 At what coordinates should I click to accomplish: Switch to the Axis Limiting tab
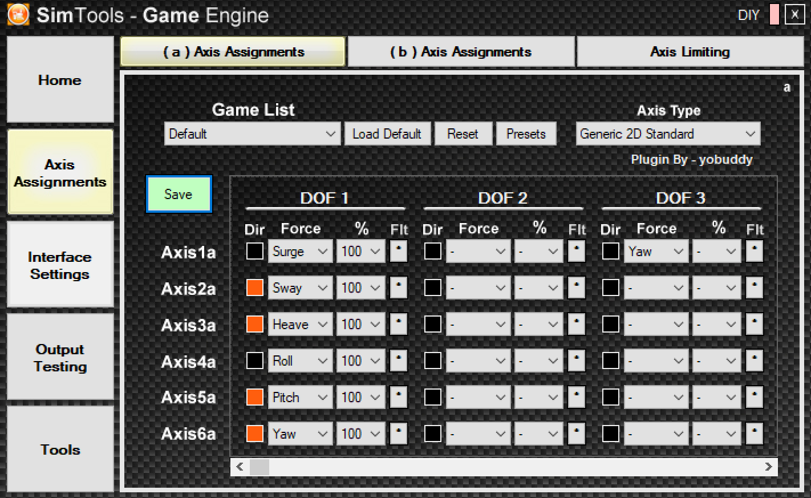690,51
